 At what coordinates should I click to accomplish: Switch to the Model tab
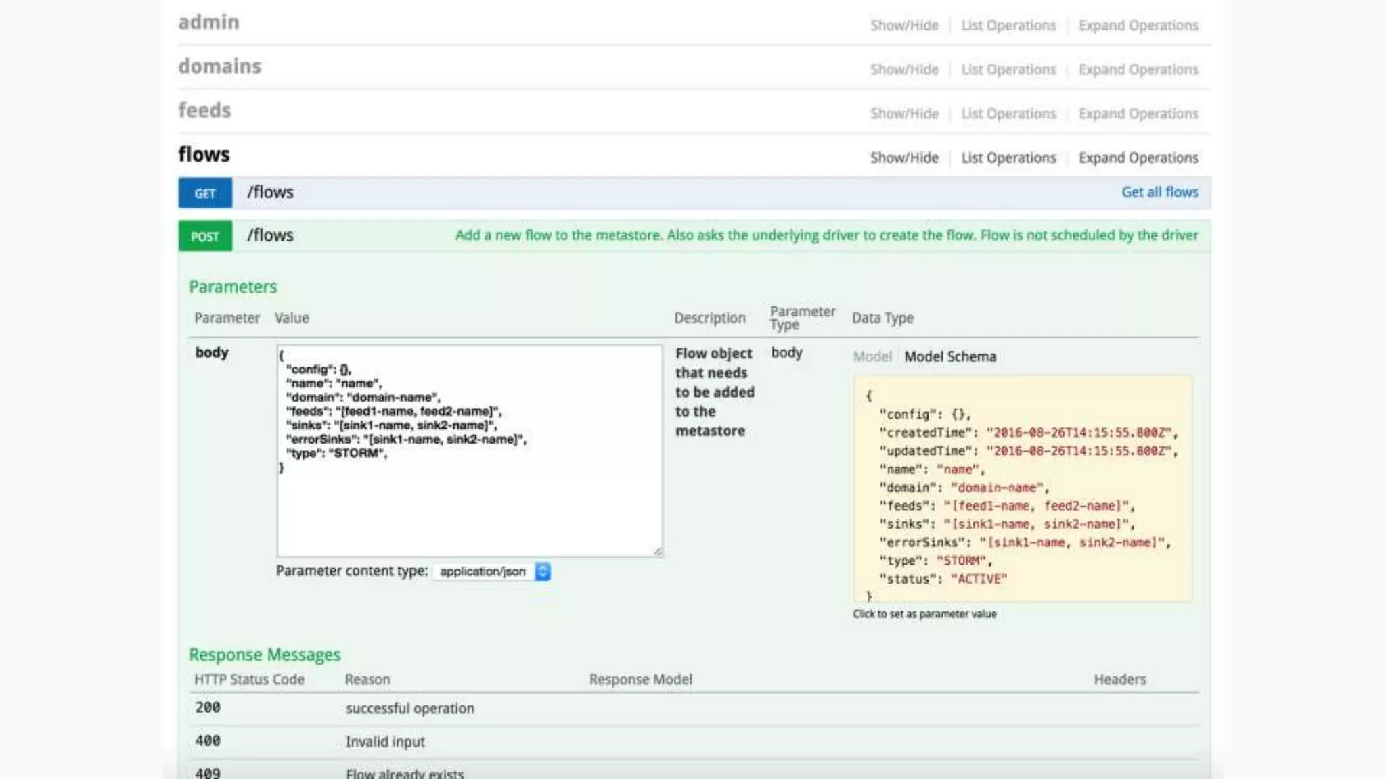[x=872, y=357]
